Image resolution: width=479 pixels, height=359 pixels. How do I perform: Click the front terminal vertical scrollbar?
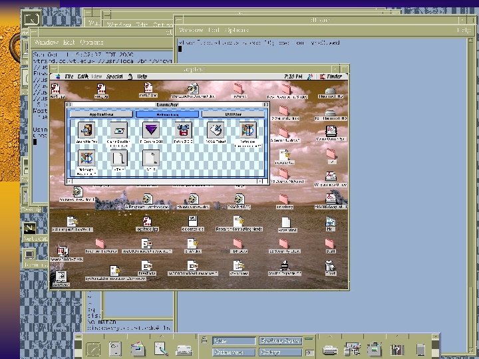pos(470,195)
